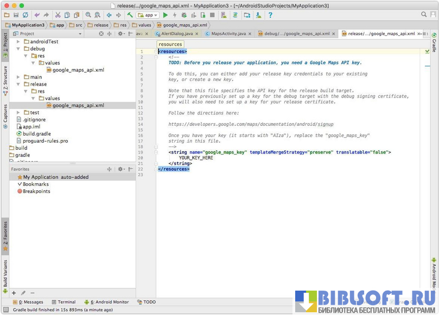Screen dimensions: 439x315
Task: Open Project panel gear settings
Action: tap(120, 34)
